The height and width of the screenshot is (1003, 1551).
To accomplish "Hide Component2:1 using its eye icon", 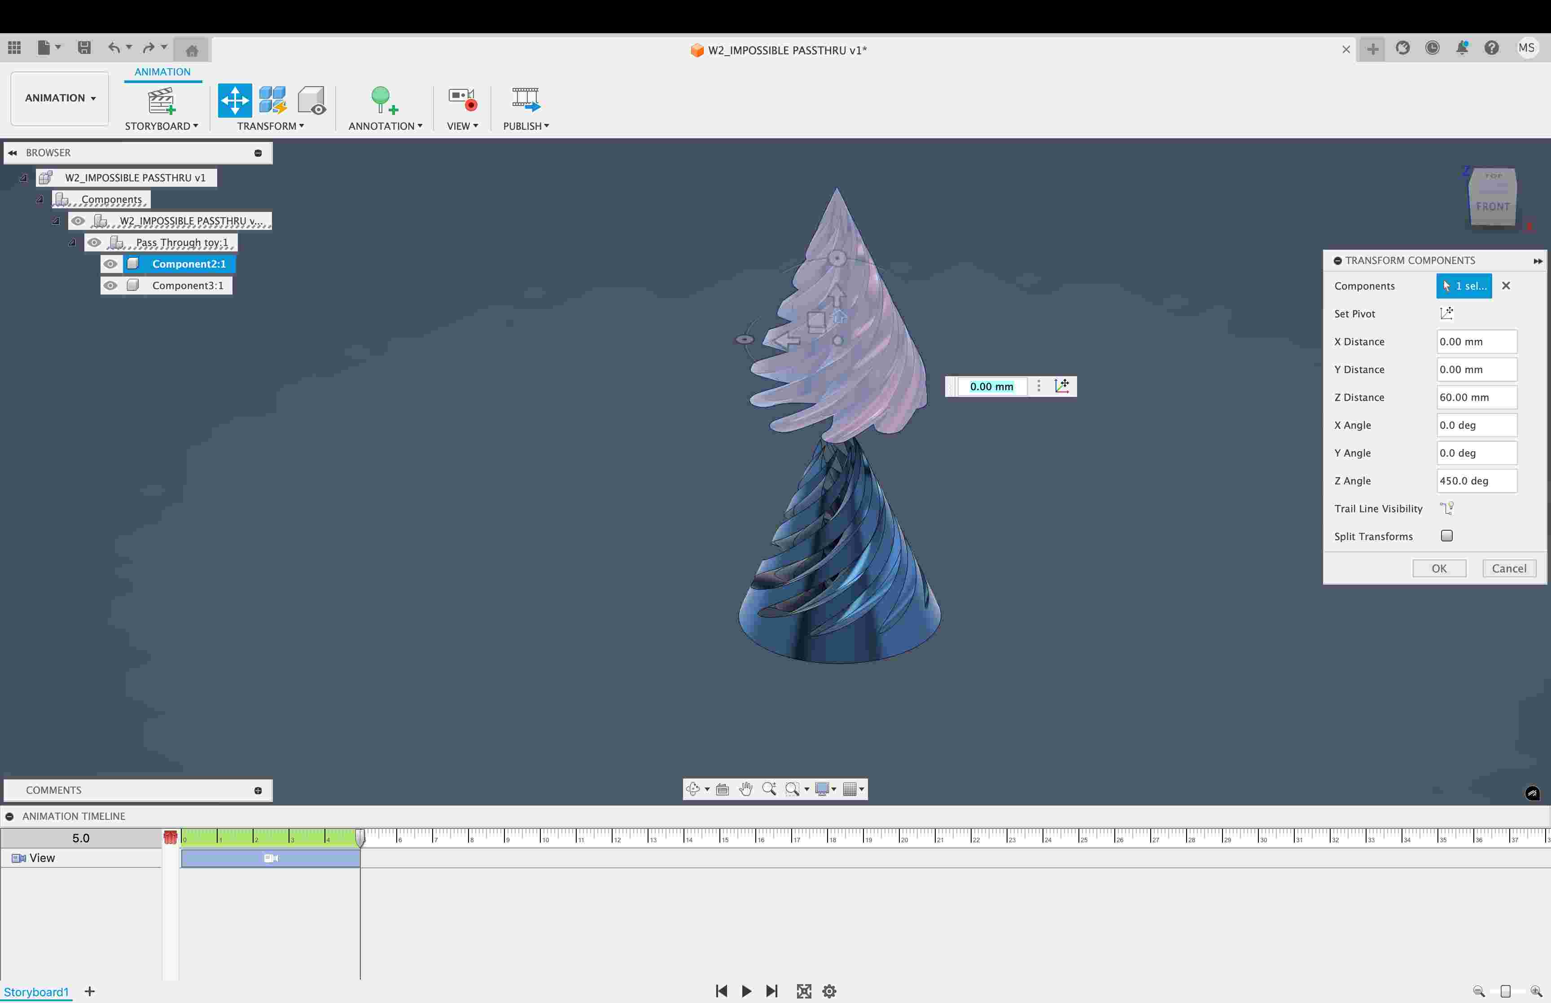I will (111, 264).
